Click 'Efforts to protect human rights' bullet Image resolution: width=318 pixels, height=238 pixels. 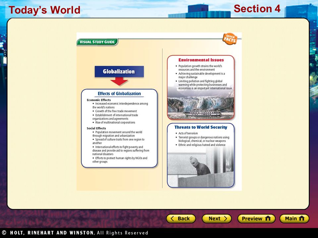(120, 160)
